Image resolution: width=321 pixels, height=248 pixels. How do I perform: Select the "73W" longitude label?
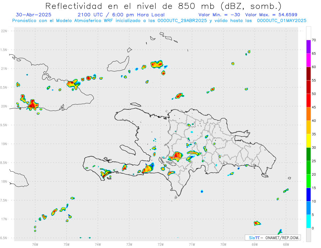[x=129, y=244]
